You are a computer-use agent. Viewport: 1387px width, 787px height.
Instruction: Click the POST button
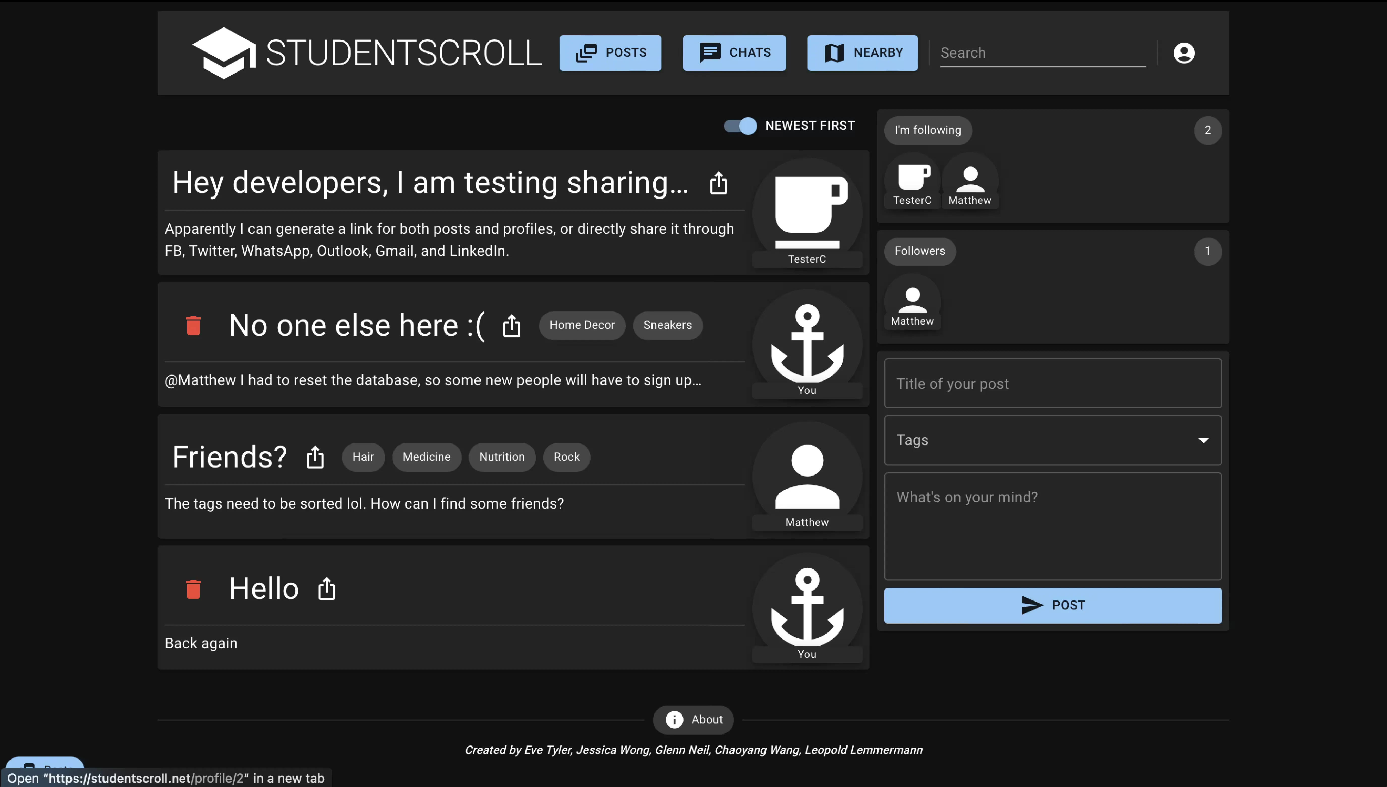[1051, 605]
